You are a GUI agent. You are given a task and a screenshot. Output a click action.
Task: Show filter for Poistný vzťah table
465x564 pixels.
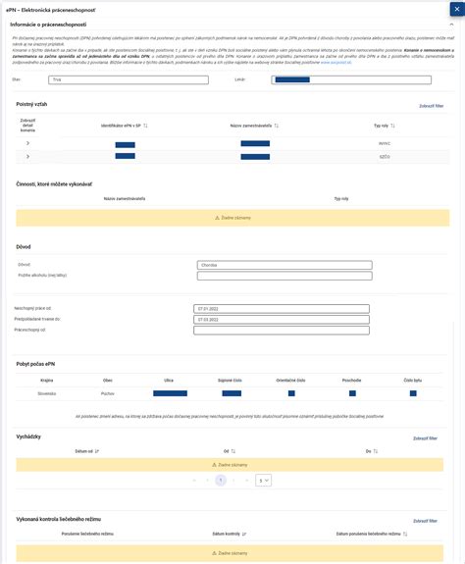tap(432, 106)
